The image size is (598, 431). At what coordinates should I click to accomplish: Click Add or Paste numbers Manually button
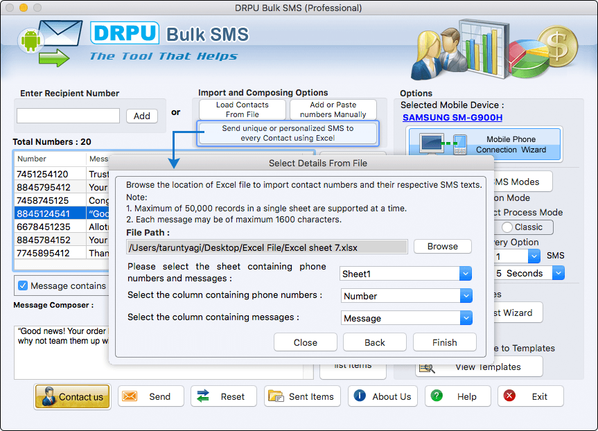[x=333, y=109]
